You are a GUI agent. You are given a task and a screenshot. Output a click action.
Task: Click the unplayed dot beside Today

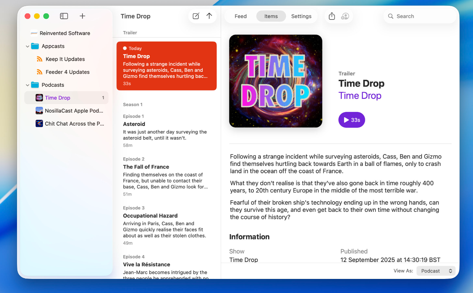[x=125, y=48]
